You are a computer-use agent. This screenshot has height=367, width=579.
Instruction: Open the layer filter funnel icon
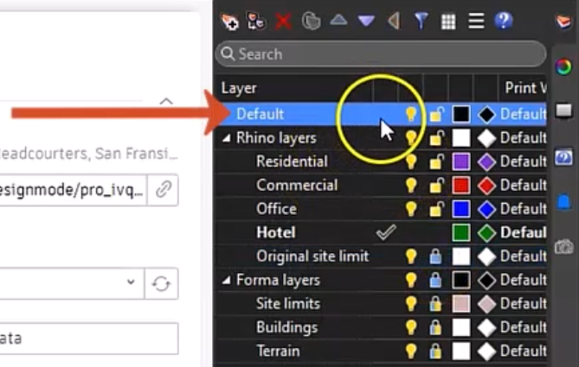(421, 21)
